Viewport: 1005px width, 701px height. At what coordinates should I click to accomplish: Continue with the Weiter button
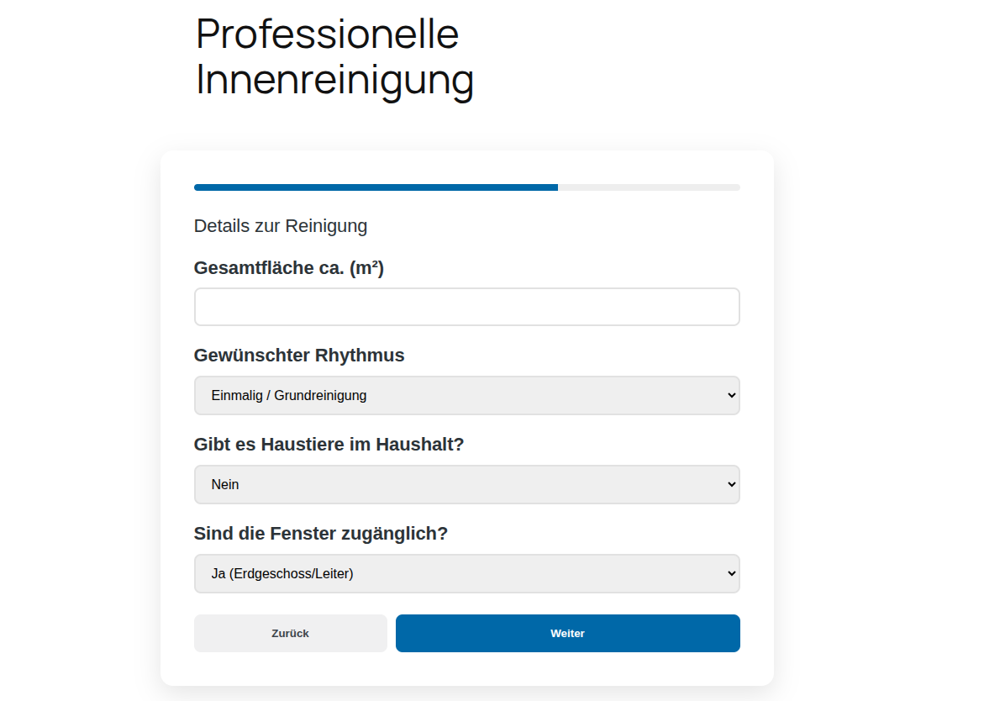(x=567, y=633)
